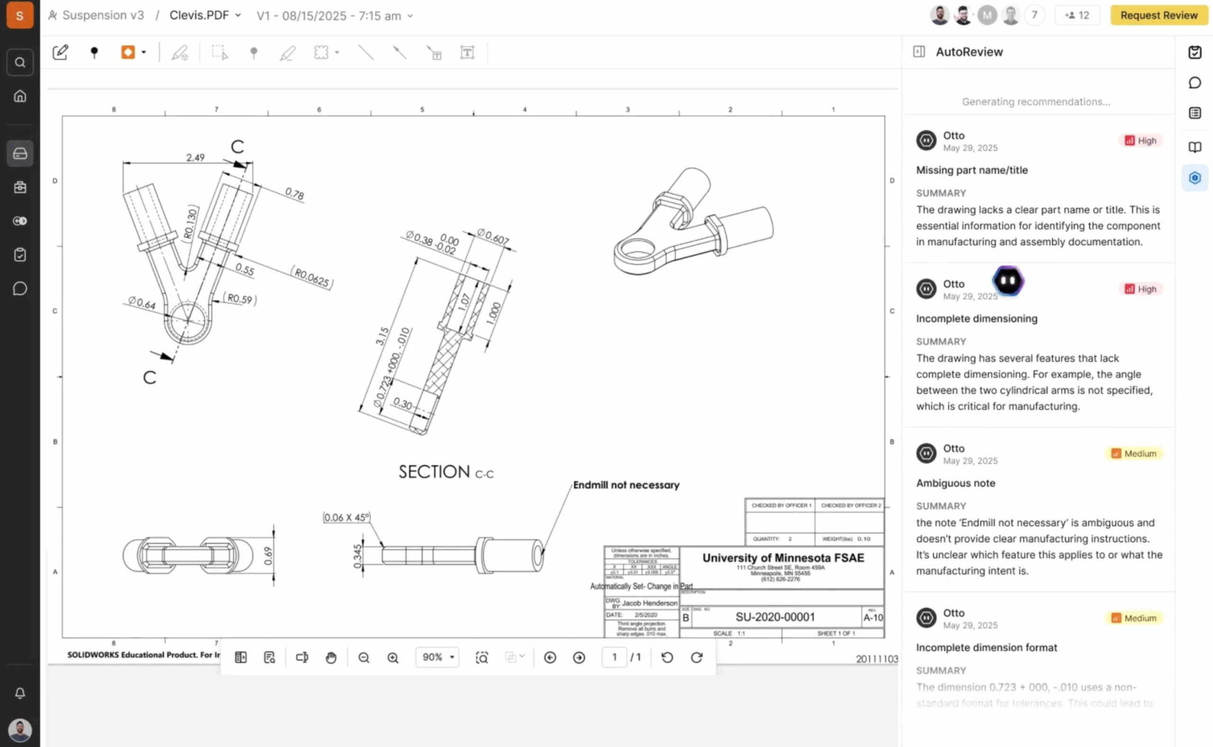The image size is (1213, 747).
Task: Rotate the page clockwise
Action: [696, 657]
